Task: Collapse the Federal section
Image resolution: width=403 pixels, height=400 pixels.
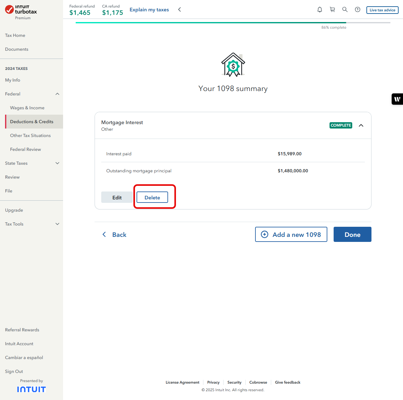Action: (57, 94)
